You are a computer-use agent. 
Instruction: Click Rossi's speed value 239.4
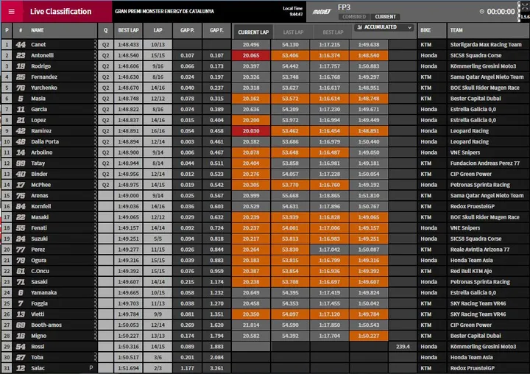(403, 347)
